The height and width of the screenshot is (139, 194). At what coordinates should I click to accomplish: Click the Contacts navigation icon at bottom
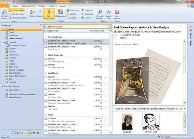click(18, 133)
